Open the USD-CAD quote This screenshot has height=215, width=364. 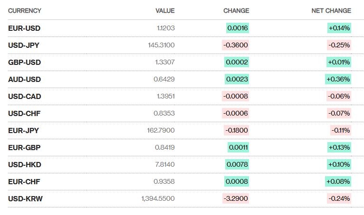tap(25, 96)
